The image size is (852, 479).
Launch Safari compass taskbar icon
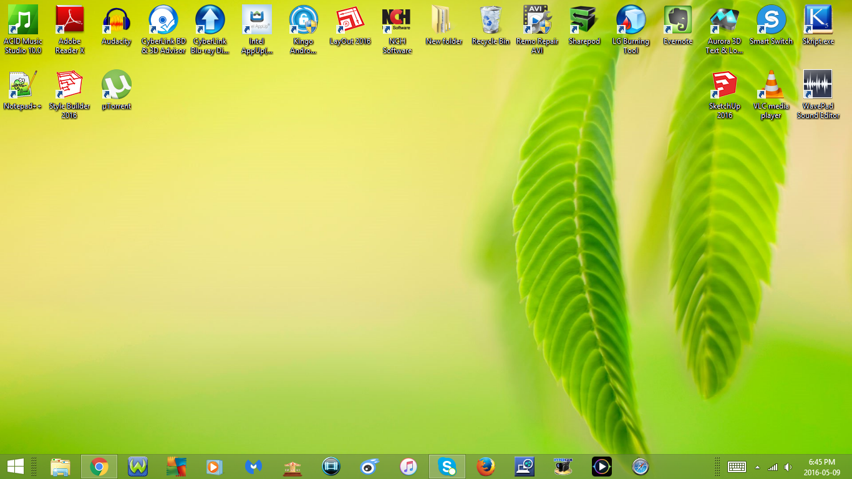pos(641,467)
